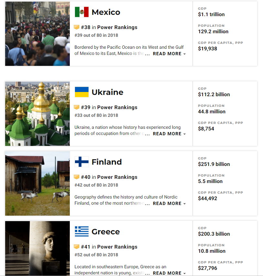
Task: Open the Finland country title link
Action: pyautogui.click(x=107, y=162)
